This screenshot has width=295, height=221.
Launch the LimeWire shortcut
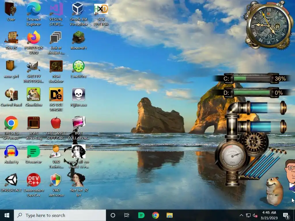(x=78, y=69)
